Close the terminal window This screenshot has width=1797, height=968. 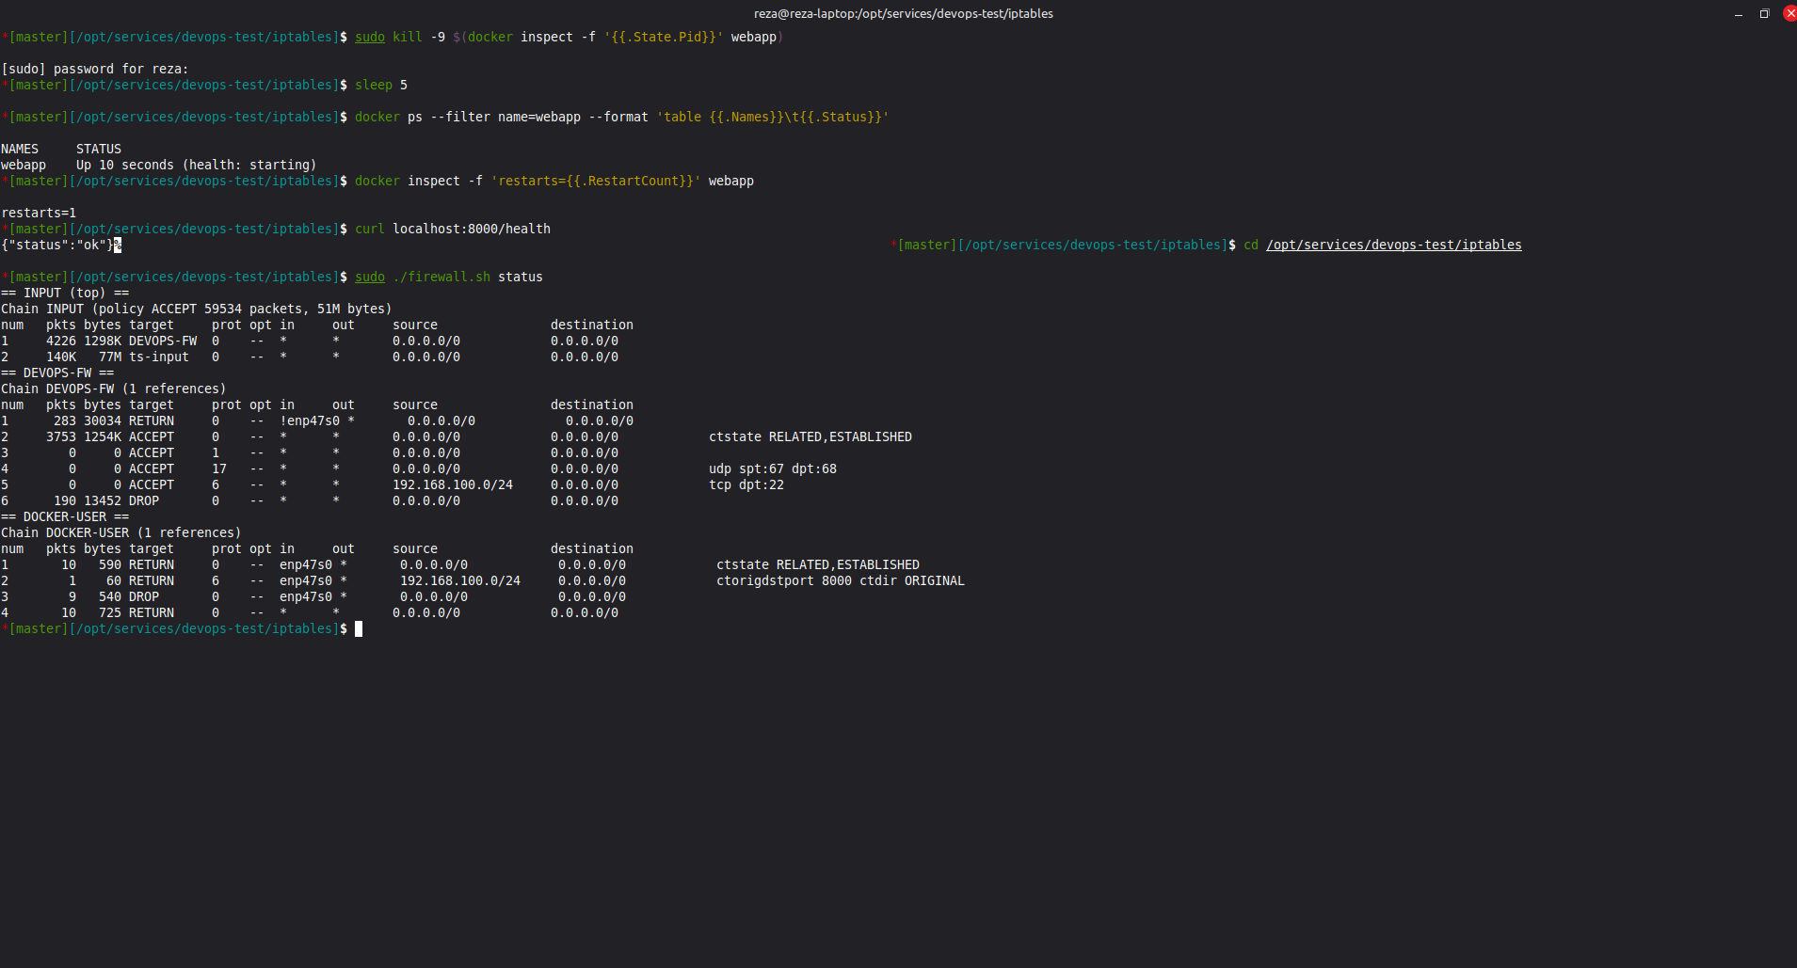(1789, 13)
